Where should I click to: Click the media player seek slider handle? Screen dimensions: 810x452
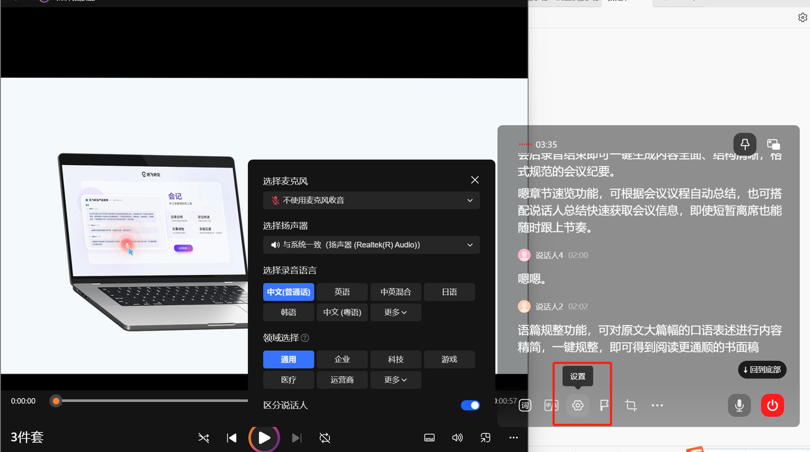(x=56, y=401)
